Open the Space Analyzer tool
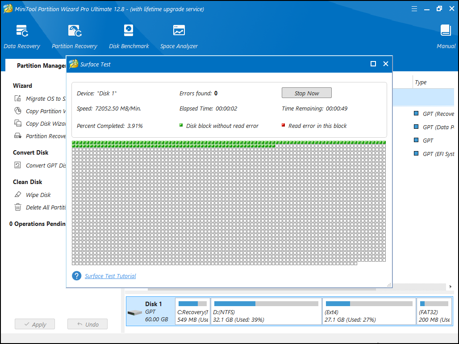This screenshot has width=459, height=344. (179, 37)
